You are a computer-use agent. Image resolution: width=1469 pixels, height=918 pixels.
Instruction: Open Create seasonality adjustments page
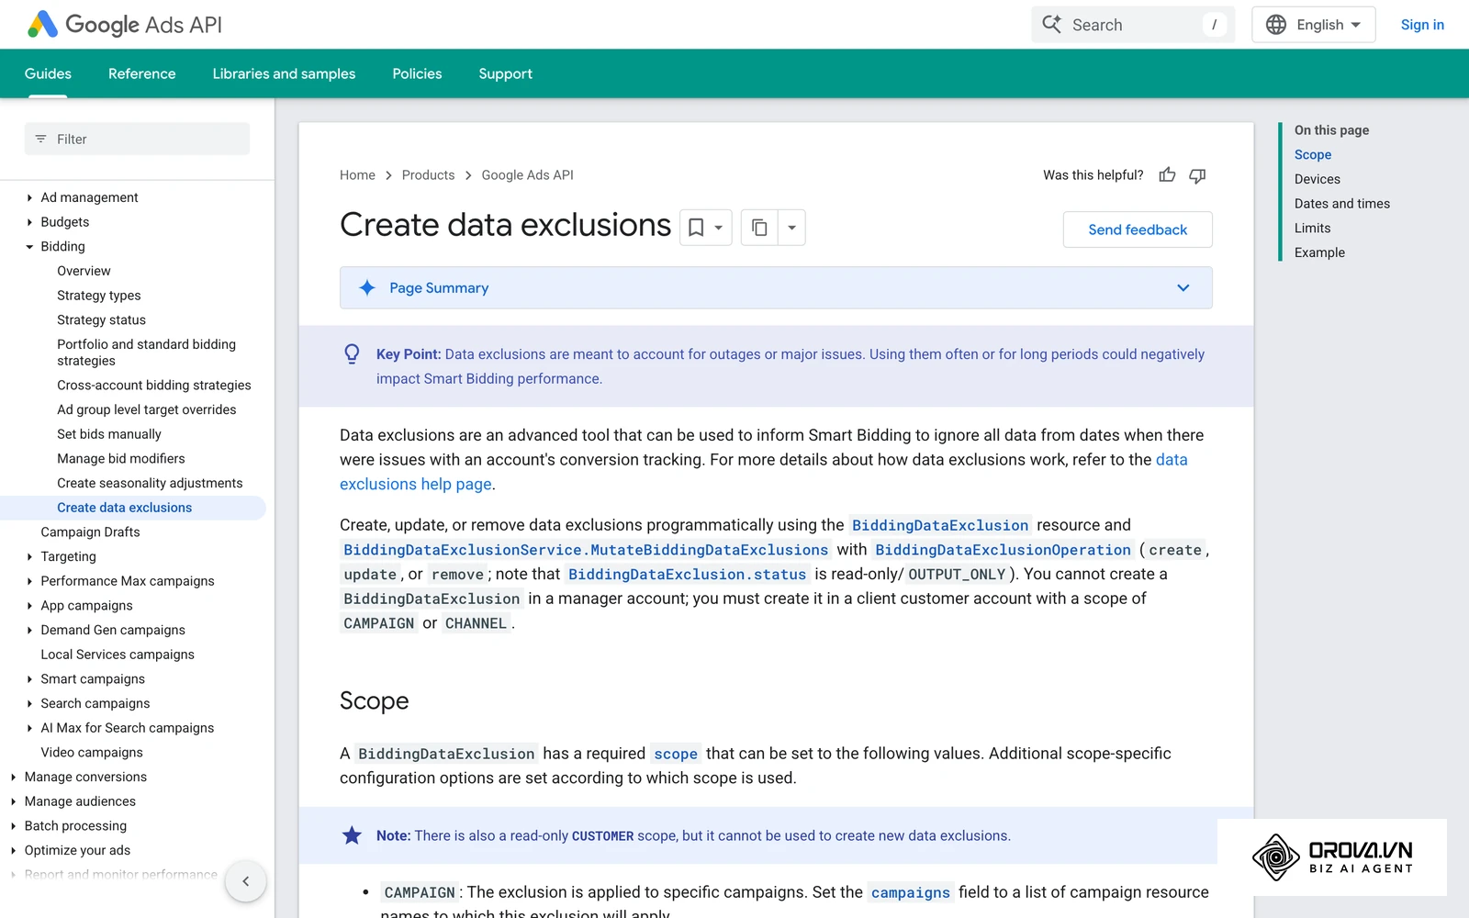click(x=150, y=483)
